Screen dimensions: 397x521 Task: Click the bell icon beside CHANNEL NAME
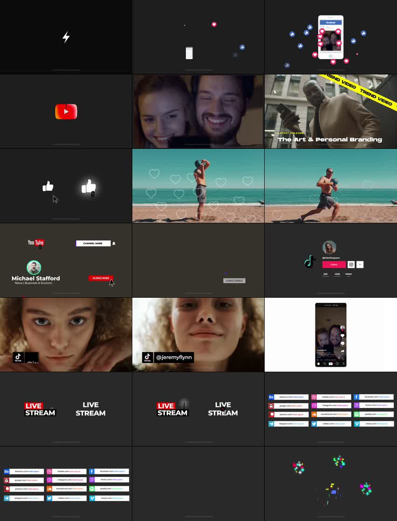[x=114, y=244]
